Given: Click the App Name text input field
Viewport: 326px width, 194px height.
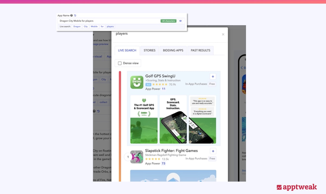Looking at the screenshot, I should 109,21.
